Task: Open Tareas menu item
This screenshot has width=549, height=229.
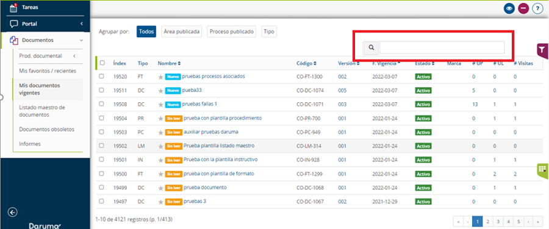Action: tap(30, 7)
